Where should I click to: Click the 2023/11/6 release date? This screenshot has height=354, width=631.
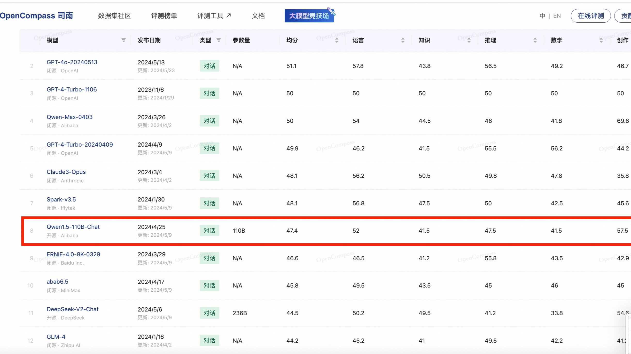(151, 90)
